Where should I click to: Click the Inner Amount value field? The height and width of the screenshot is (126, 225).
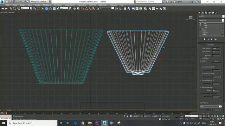click(x=216, y=48)
